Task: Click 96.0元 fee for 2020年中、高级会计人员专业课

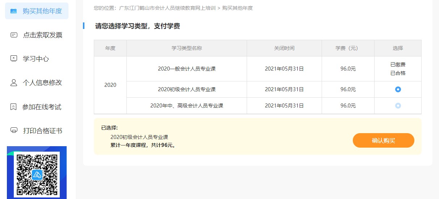Action: click(348, 106)
